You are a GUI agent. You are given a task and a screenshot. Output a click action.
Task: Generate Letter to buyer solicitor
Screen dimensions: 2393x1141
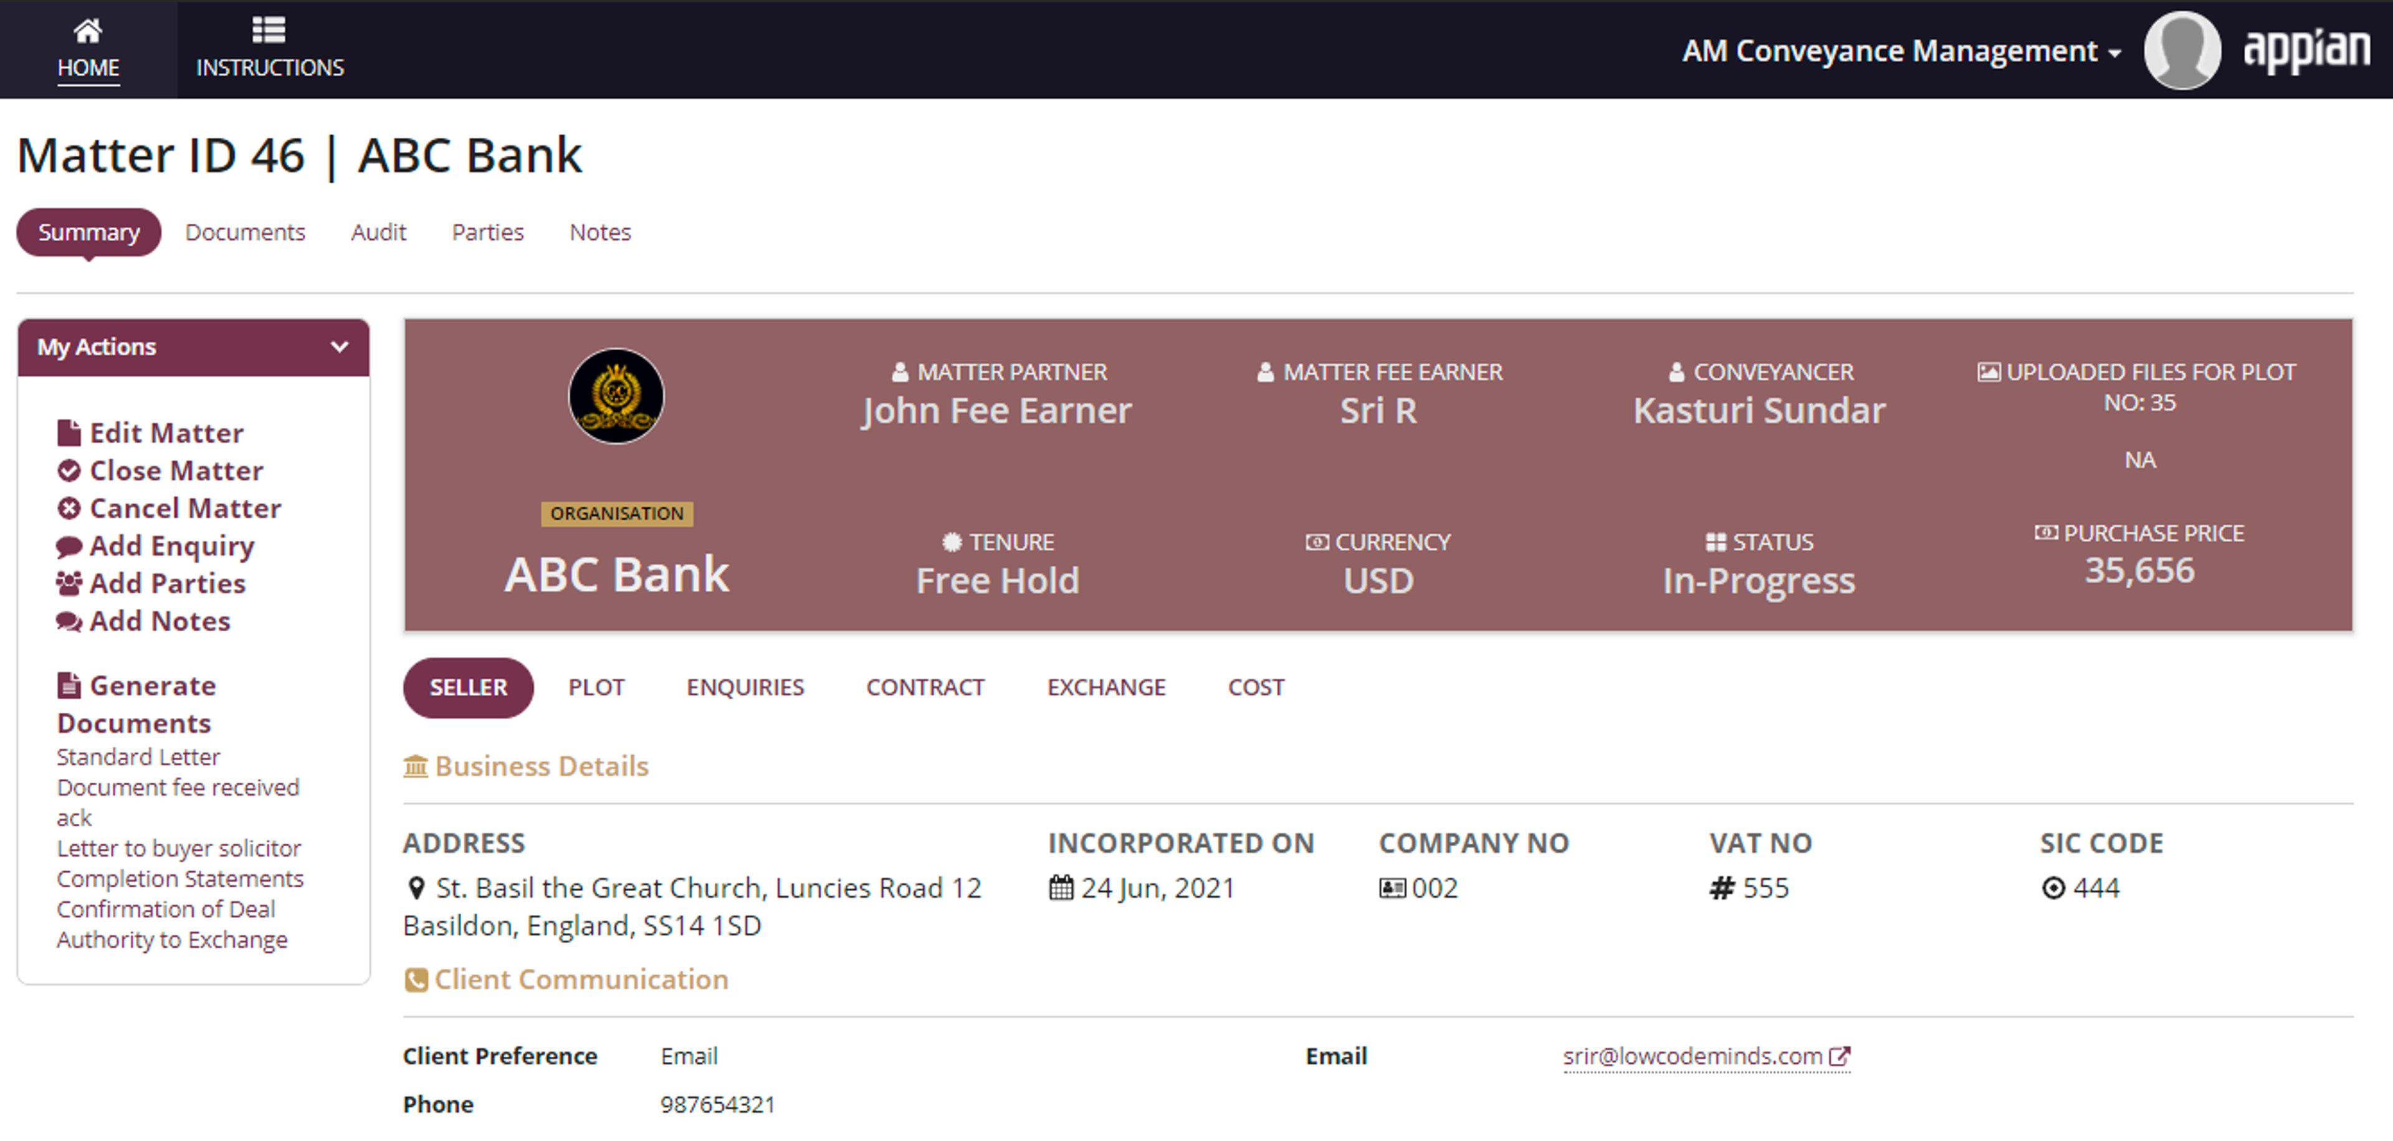179,848
